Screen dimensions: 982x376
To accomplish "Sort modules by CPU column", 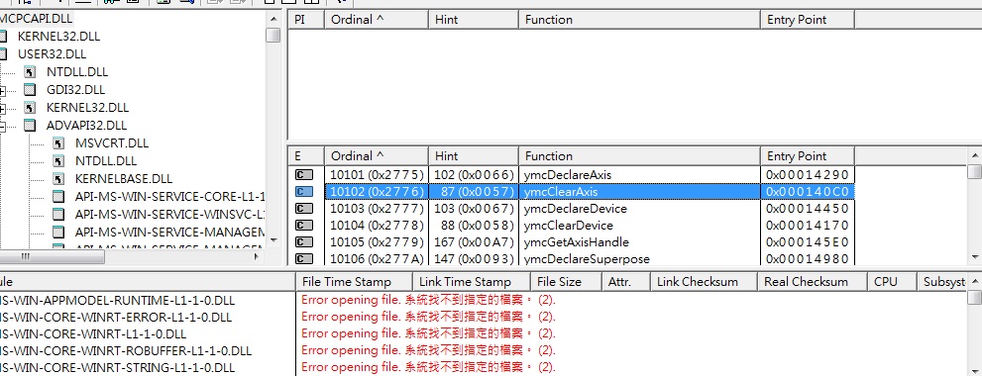I will (x=892, y=282).
